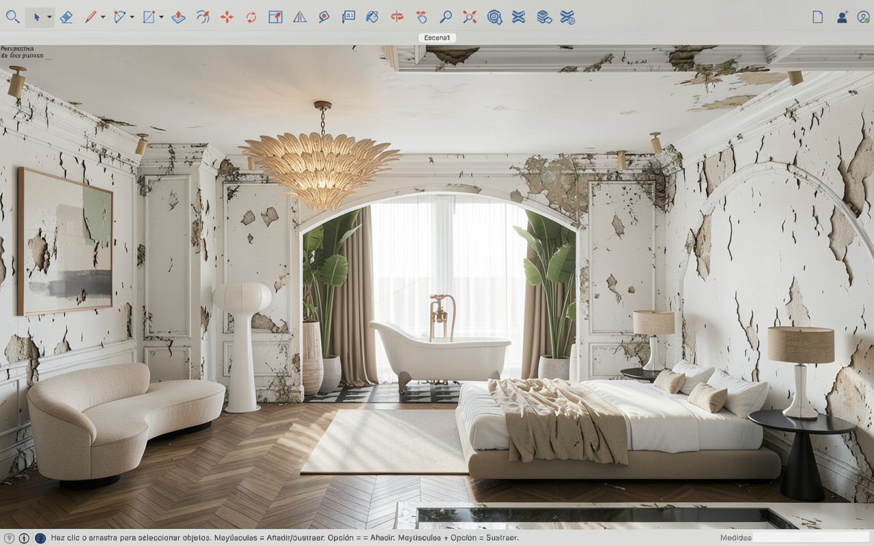874x546 pixels.
Task: Activate the Orbit tool
Action: [397, 17]
